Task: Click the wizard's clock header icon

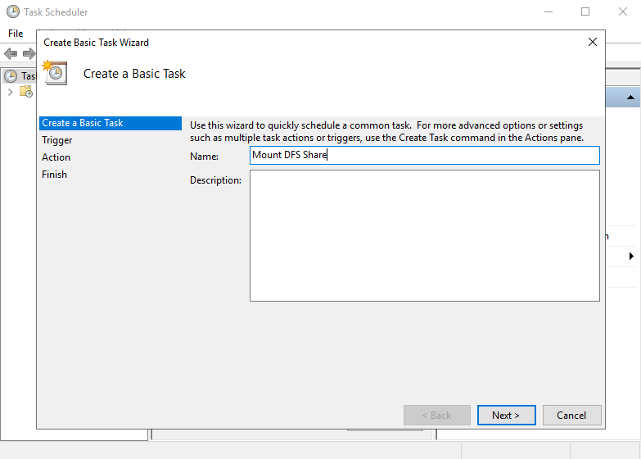Action: tap(54, 72)
